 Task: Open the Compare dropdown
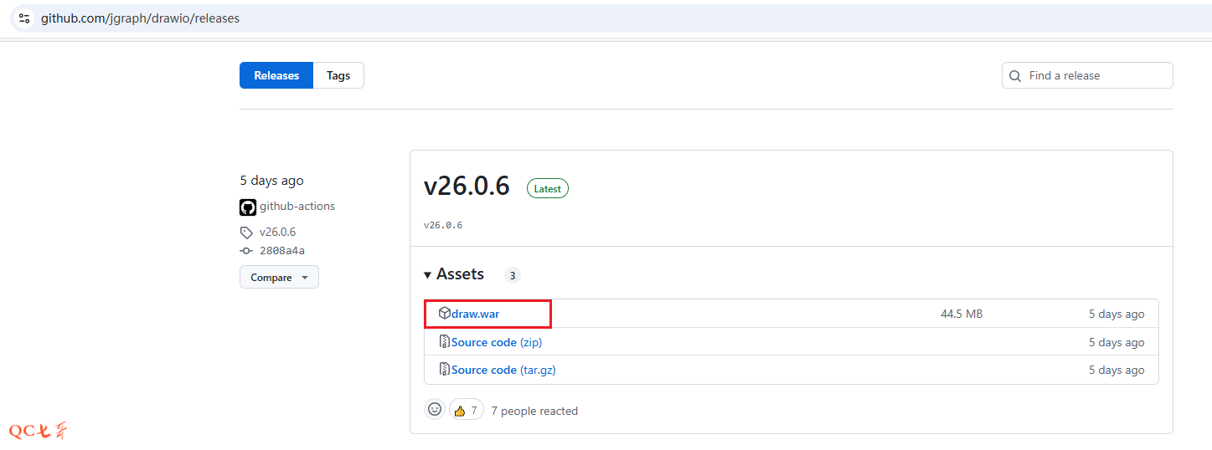(279, 278)
